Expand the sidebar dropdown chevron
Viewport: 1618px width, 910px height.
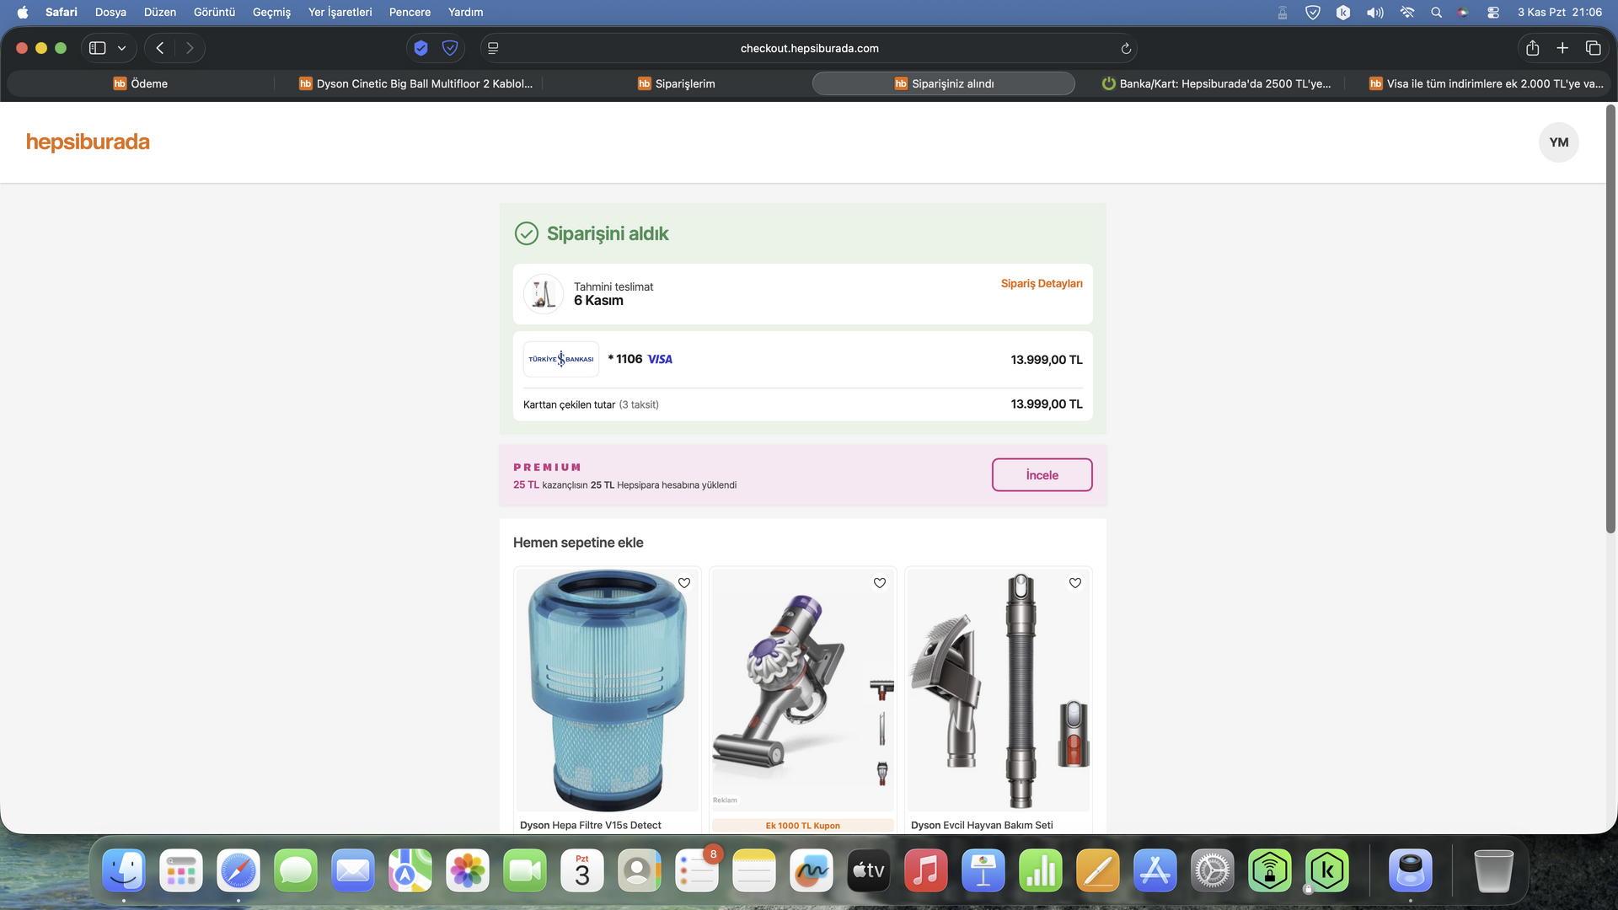122,48
